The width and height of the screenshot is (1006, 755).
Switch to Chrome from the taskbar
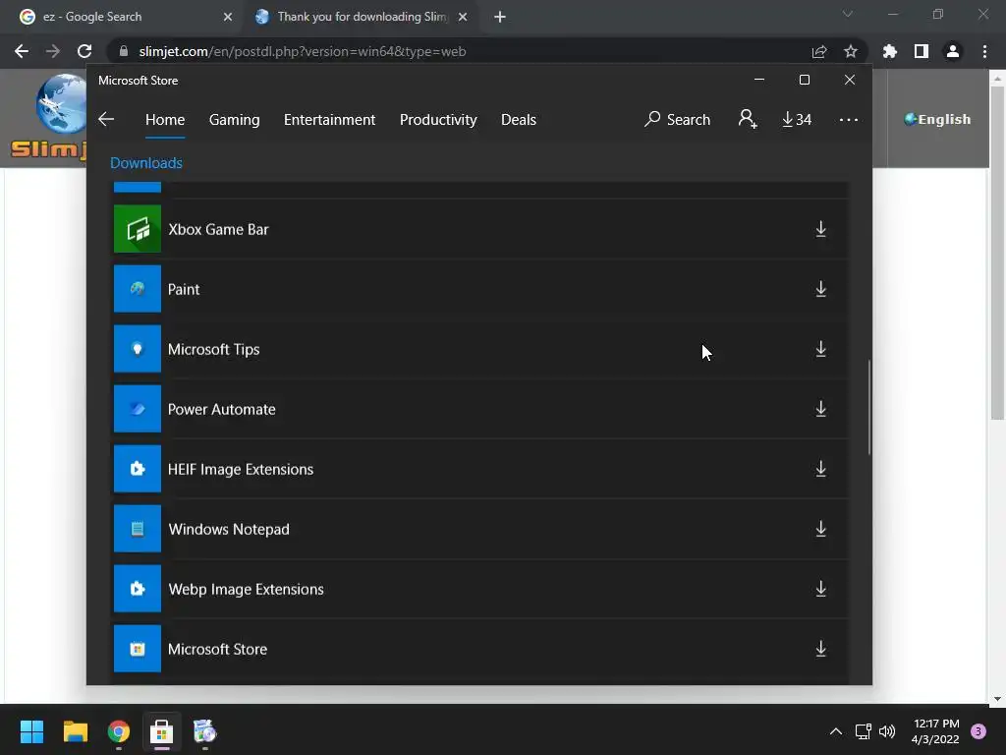pyautogui.click(x=119, y=731)
